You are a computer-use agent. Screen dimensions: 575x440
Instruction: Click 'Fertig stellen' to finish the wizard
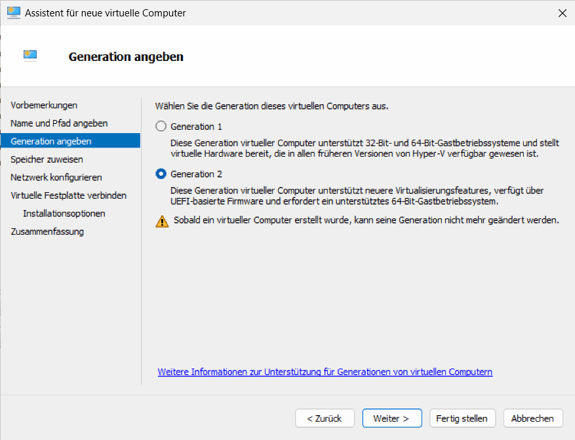462,418
